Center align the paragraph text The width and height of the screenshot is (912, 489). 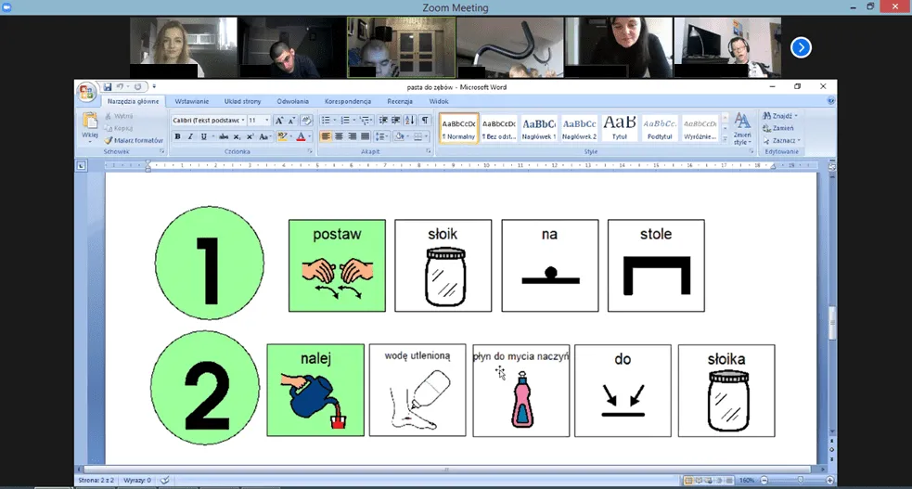click(x=339, y=136)
